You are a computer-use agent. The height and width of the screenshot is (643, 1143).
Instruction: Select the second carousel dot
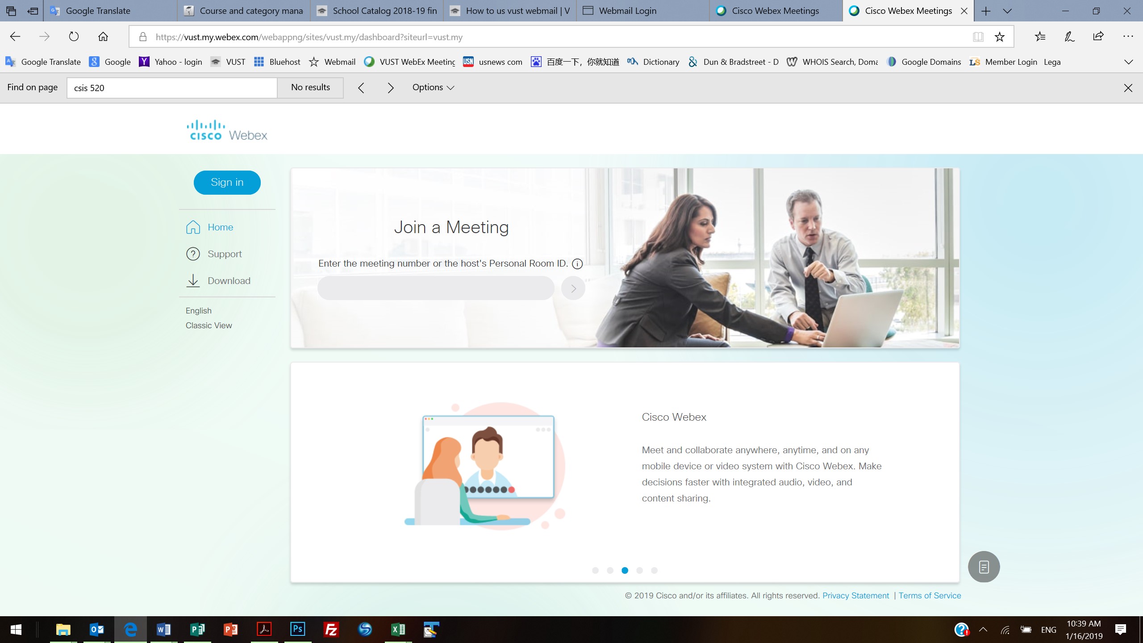(x=610, y=570)
